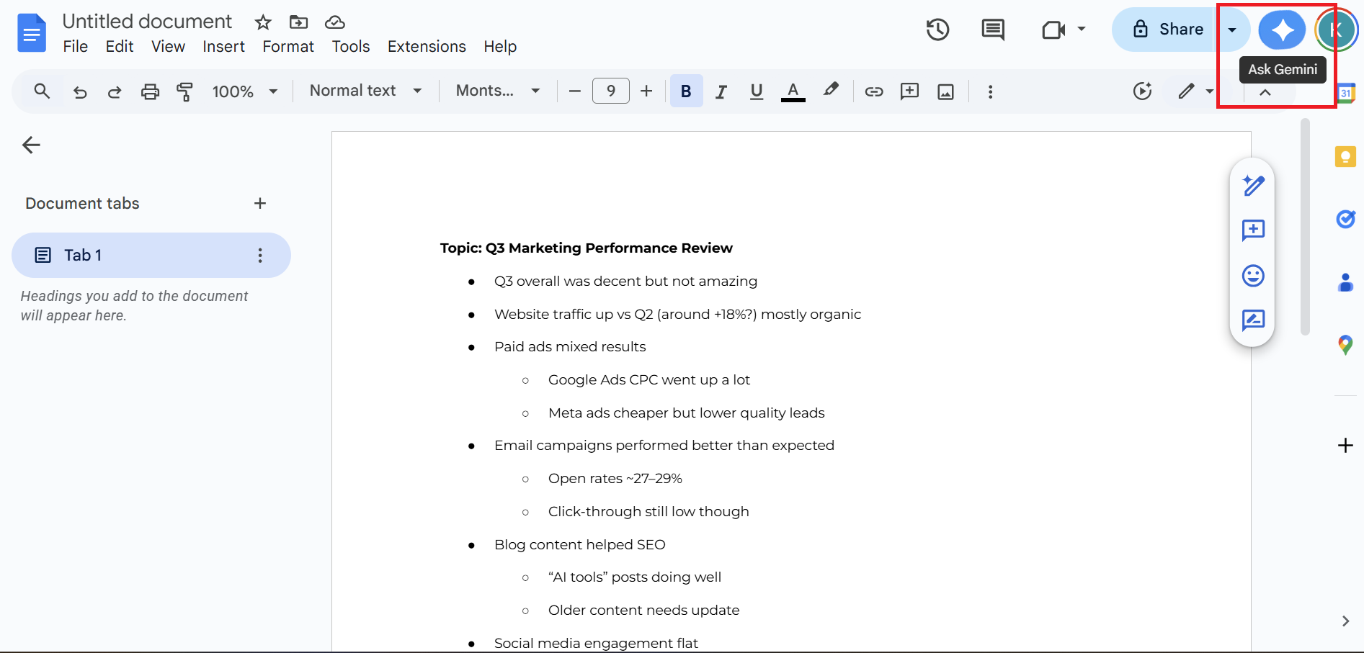1364x653 pixels.
Task: Click the Ask Gemini button
Action: click(1282, 30)
